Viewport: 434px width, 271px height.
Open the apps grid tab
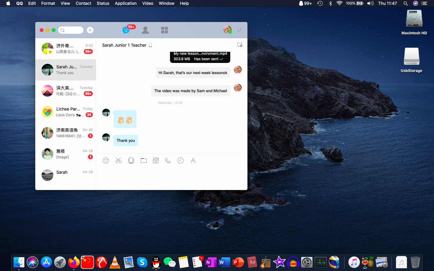[x=165, y=30]
